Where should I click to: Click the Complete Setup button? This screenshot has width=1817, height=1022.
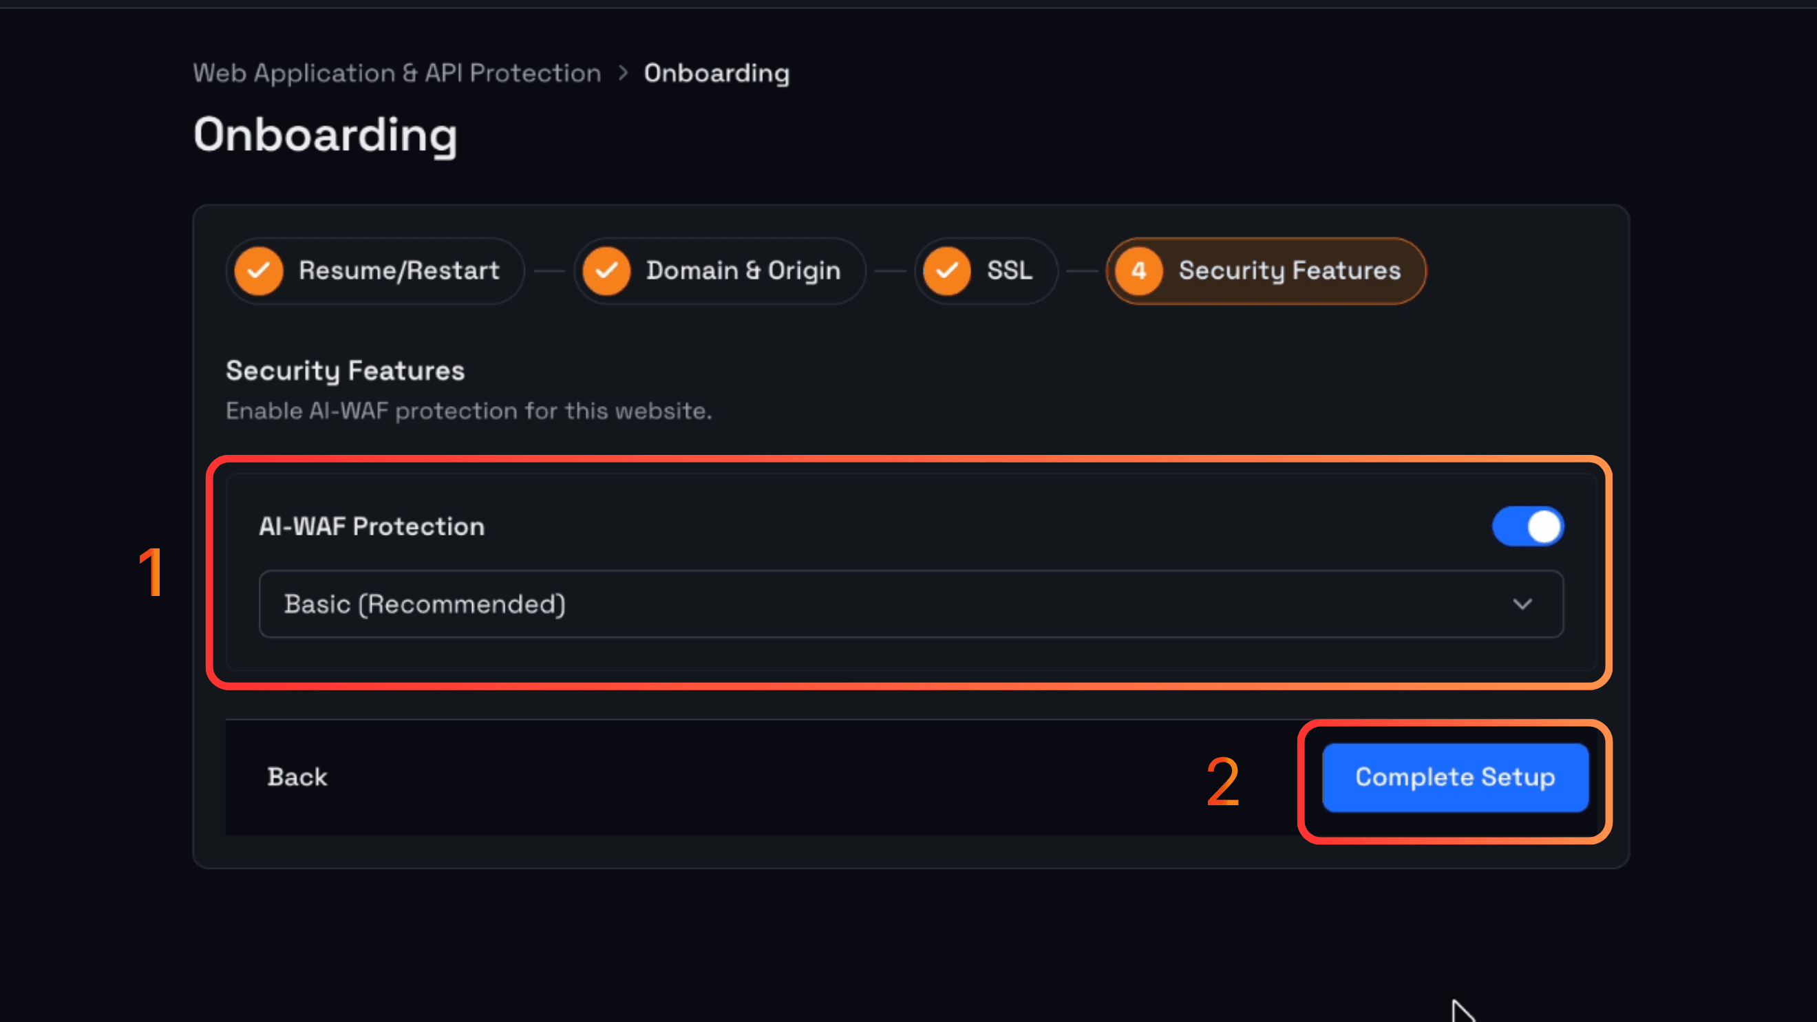(x=1455, y=777)
